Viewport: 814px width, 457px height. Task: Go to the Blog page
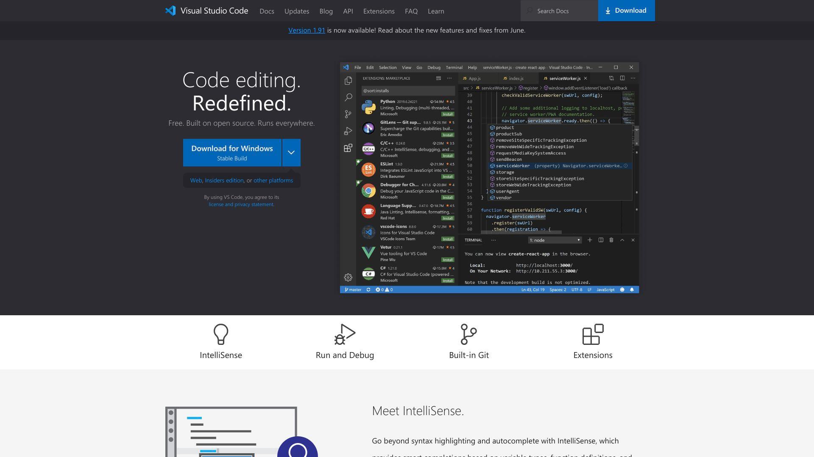(326, 11)
